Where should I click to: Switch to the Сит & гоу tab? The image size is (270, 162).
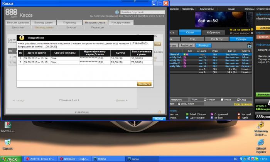coord(217,39)
